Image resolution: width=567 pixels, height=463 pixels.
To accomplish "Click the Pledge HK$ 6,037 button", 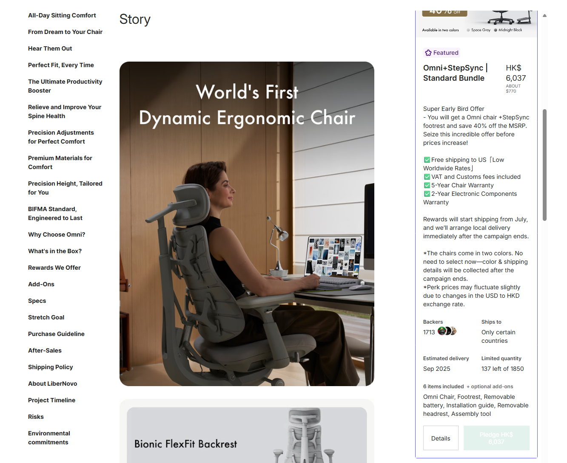I will click(x=496, y=438).
